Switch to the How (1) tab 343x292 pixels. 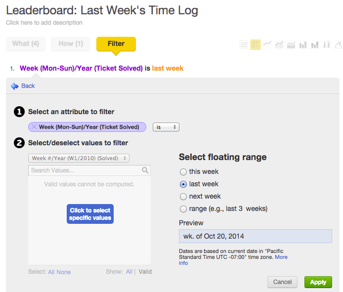tap(71, 44)
